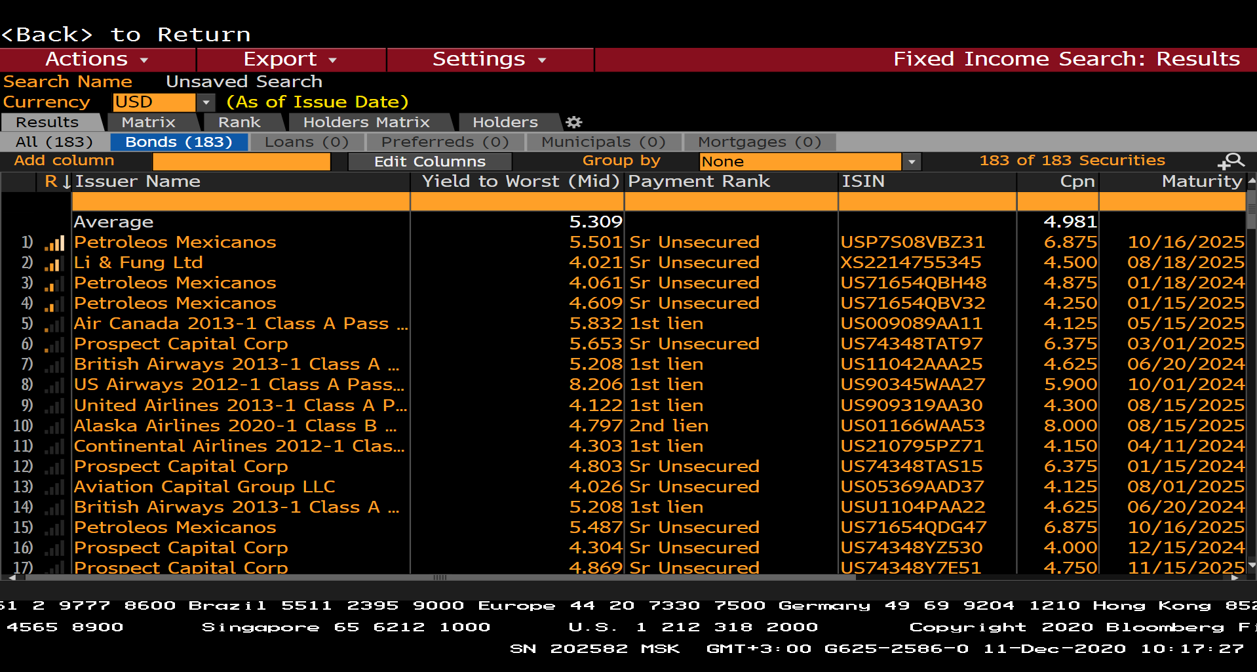Image resolution: width=1257 pixels, height=672 pixels.
Task: Click the Yield to Worst filter field
Action: click(517, 202)
